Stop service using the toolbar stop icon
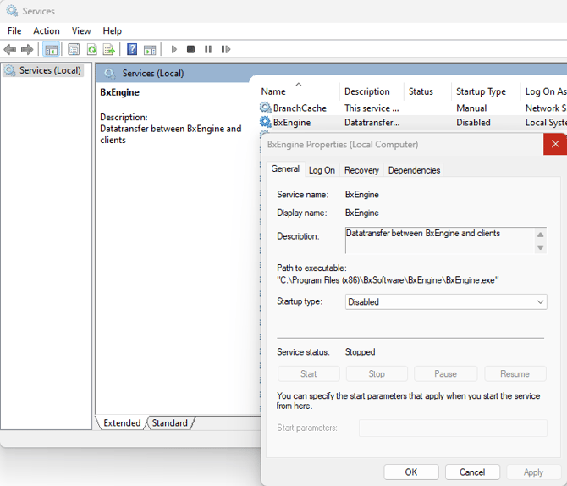Image resolution: width=567 pixels, height=486 pixels. (x=191, y=49)
